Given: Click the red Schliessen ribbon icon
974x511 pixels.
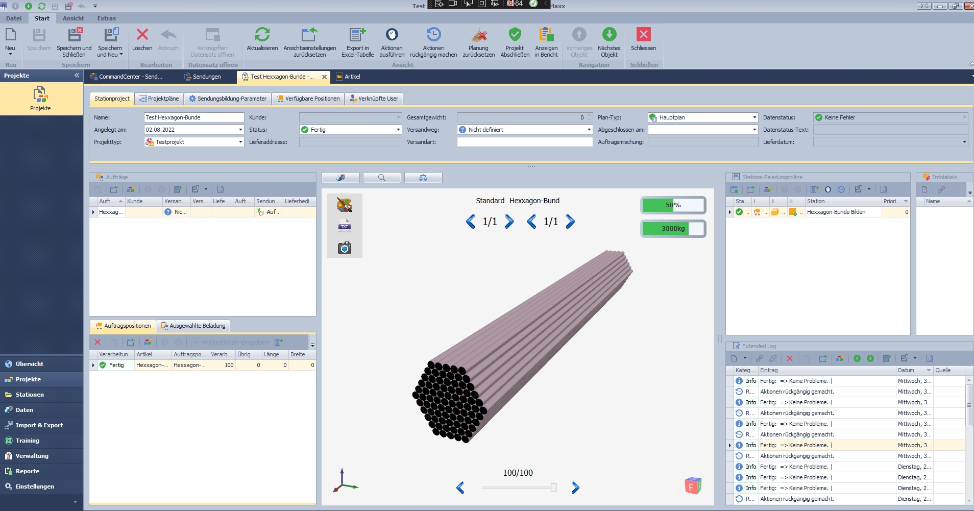Looking at the screenshot, I should (x=644, y=35).
